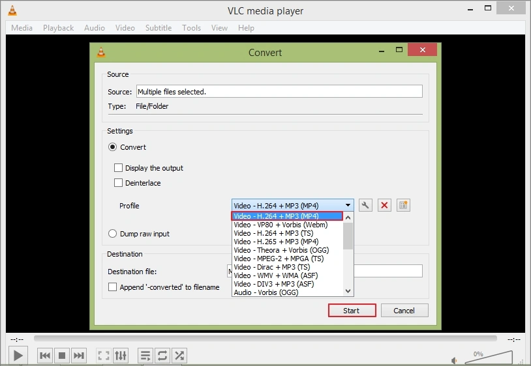Click the remaining time label
The width and height of the screenshot is (531, 366).
514,339
